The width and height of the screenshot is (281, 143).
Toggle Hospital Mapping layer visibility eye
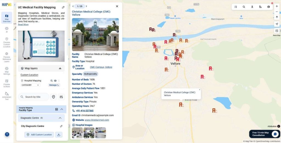(55, 81)
